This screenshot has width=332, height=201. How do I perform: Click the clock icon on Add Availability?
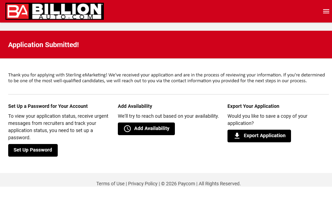click(x=127, y=129)
